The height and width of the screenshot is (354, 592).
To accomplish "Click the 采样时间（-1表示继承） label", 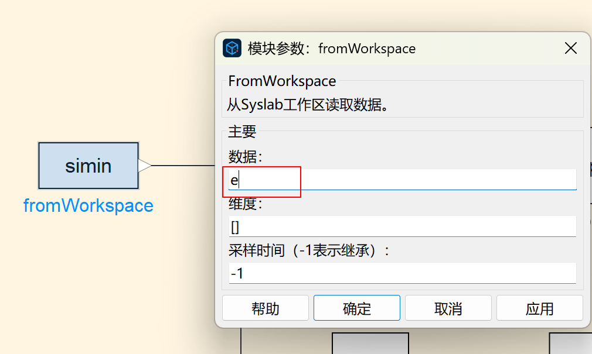I will (x=309, y=250).
